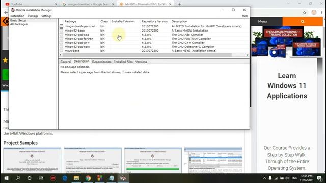Open the fourth Project Samples thumbnail
The height and width of the screenshot is (183, 326).
pyautogui.click(x=213, y=161)
